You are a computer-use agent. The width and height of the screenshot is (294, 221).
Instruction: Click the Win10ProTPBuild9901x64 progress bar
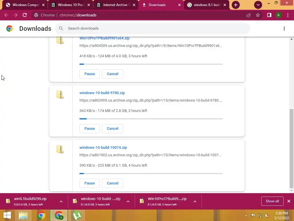click(x=151, y=64)
